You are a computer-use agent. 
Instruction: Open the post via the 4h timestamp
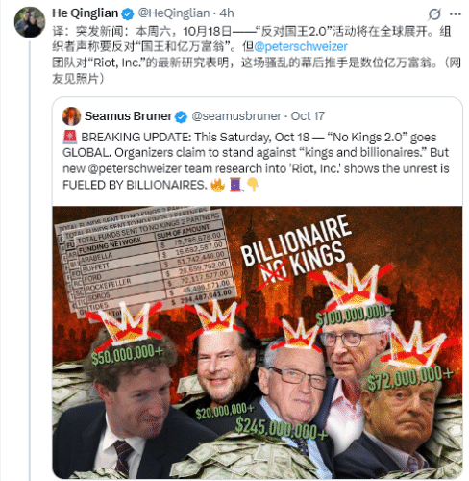227,13
